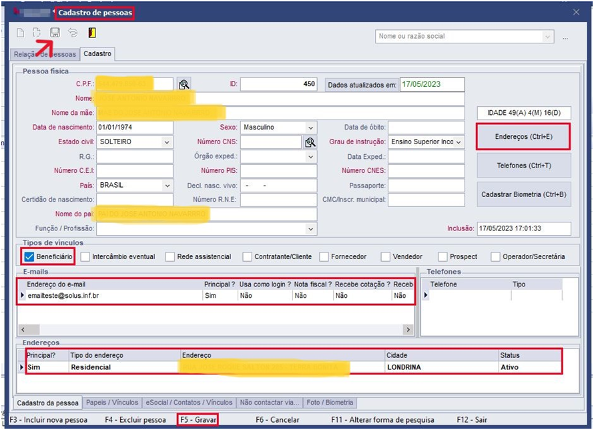Click F11 - Alterar forma de pesquisa
Screen dimensions: 594x430
pos(382,420)
